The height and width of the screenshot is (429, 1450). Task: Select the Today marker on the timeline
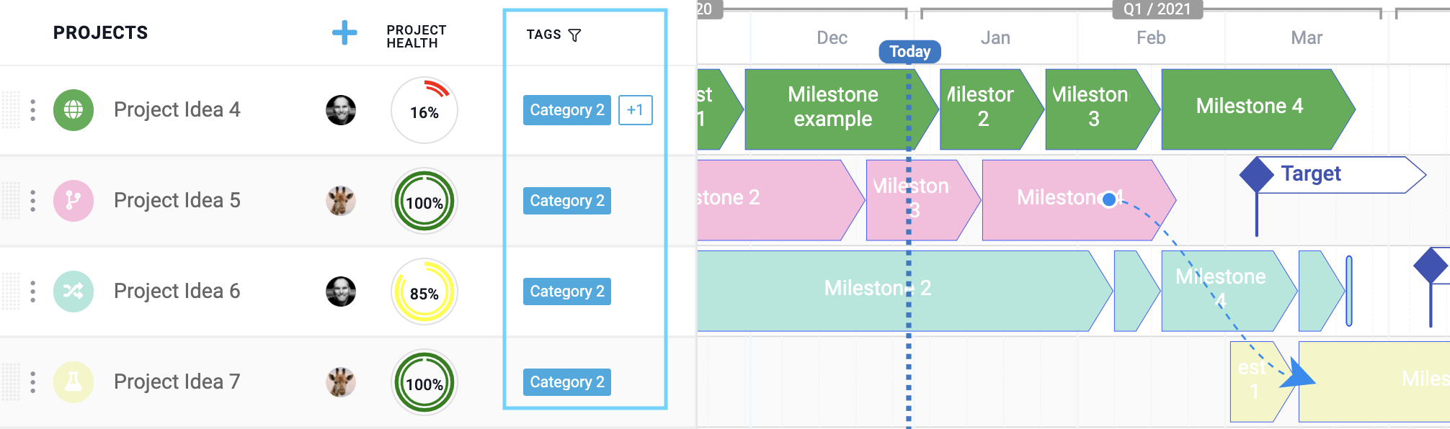click(x=909, y=52)
